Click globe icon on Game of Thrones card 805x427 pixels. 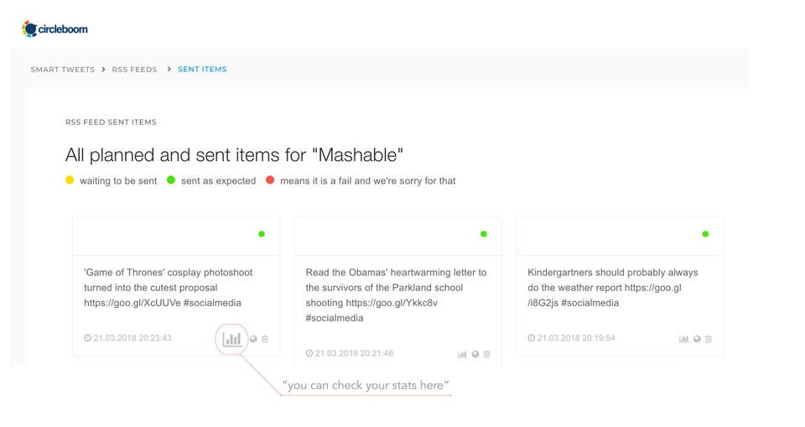[x=253, y=339]
